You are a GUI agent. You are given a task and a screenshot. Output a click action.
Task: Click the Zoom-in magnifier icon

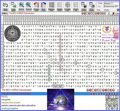click(x=21, y=5)
